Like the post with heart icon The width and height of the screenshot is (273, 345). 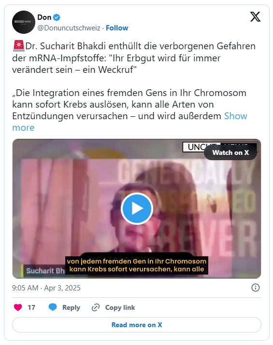tap(18, 307)
